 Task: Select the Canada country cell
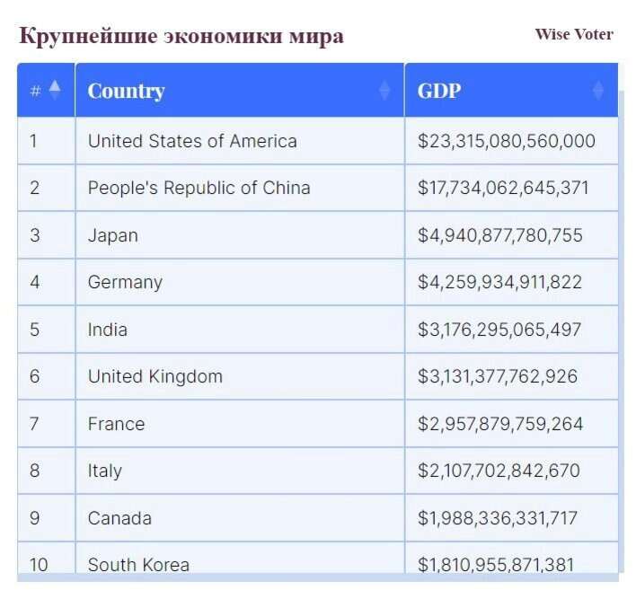coord(119,518)
